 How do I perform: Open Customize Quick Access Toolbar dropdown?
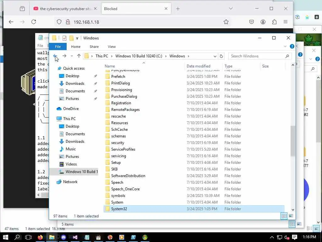coord(77,38)
